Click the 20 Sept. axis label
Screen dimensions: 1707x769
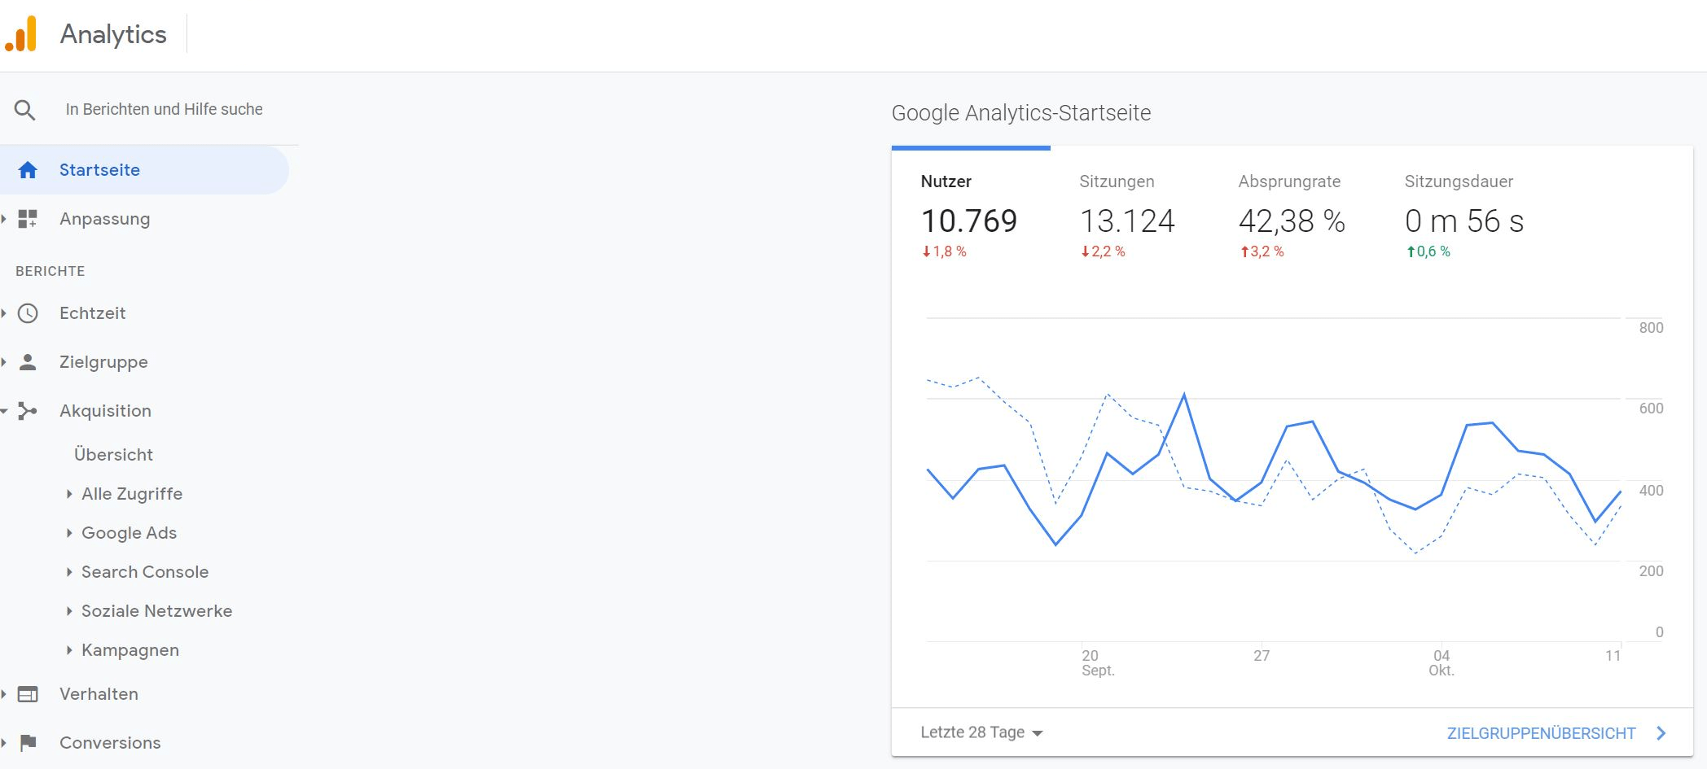click(1098, 662)
